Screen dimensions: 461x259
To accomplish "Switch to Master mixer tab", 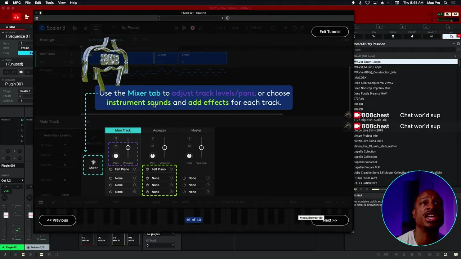I will [x=196, y=130].
